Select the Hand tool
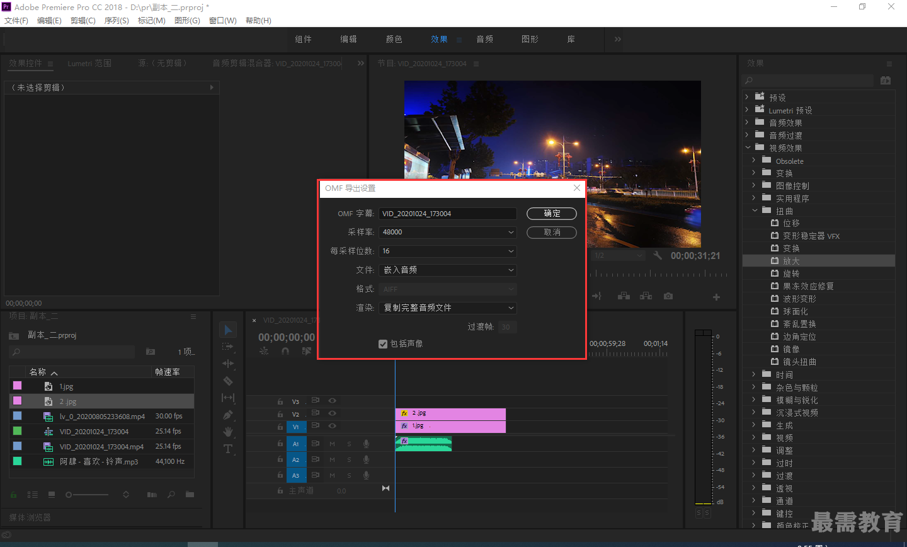This screenshot has width=907, height=547. tap(228, 432)
